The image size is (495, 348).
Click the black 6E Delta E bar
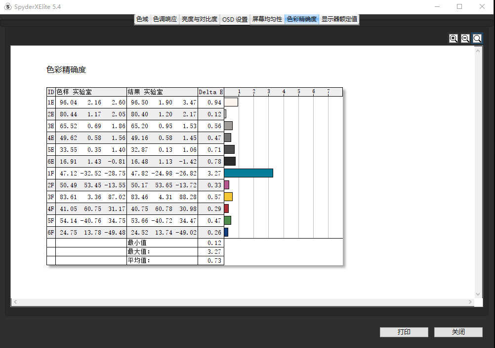[x=230, y=161]
